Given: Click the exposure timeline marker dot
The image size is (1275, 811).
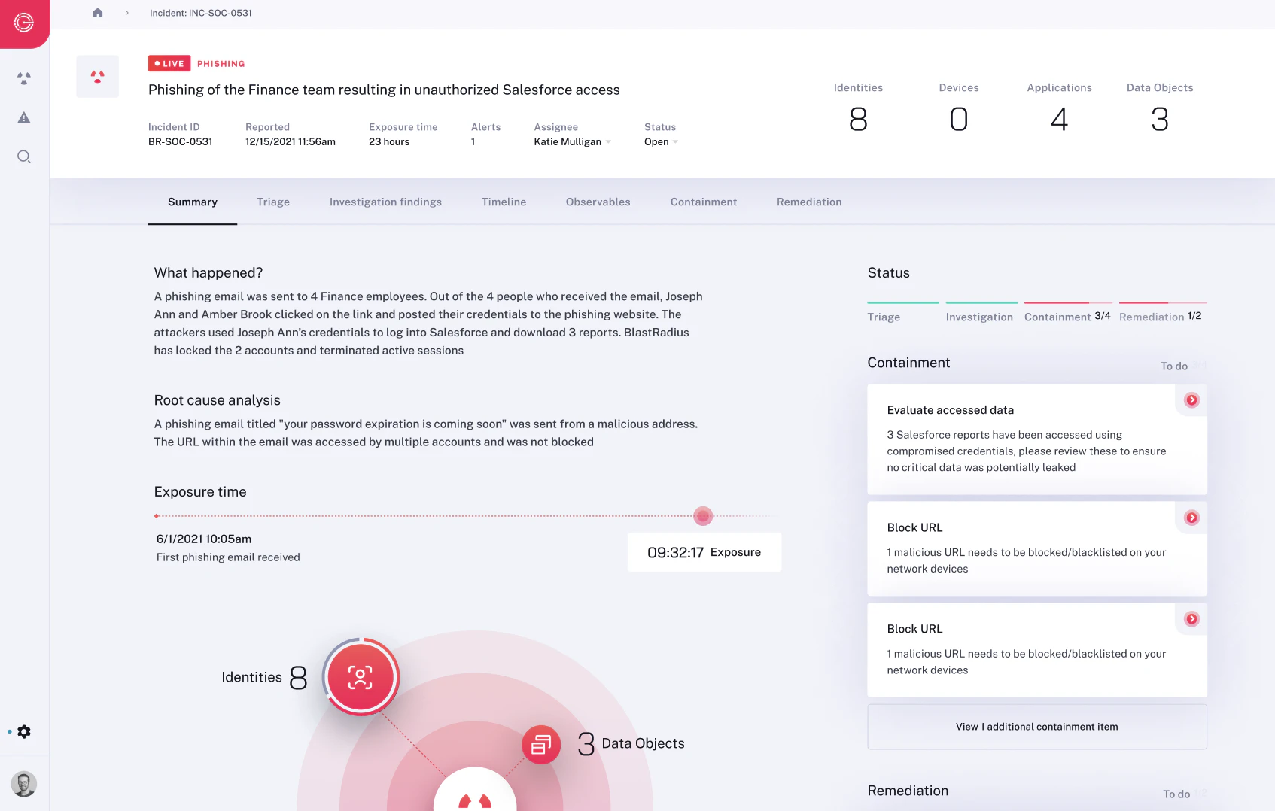Looking at the screenshot, I should 703,516.
